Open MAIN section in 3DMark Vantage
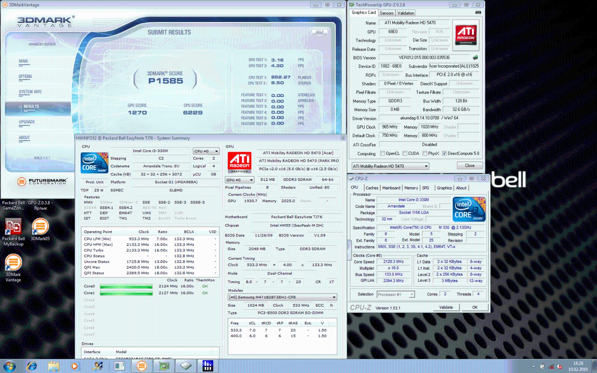This screenshot has height=373, width=597. pyautogui.click(x=23, y=61)
